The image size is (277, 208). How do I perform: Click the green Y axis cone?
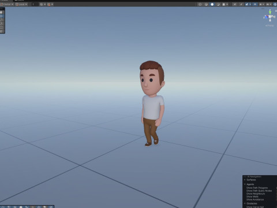pos(270,12)
